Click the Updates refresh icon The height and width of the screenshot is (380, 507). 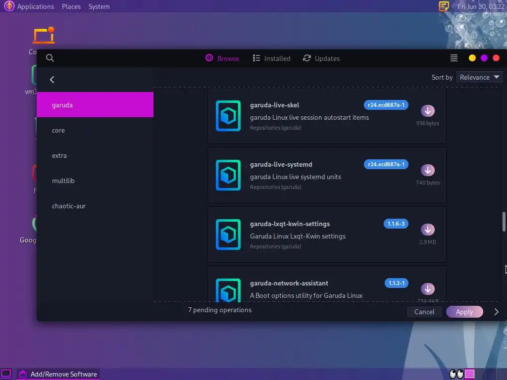[306, 58]
